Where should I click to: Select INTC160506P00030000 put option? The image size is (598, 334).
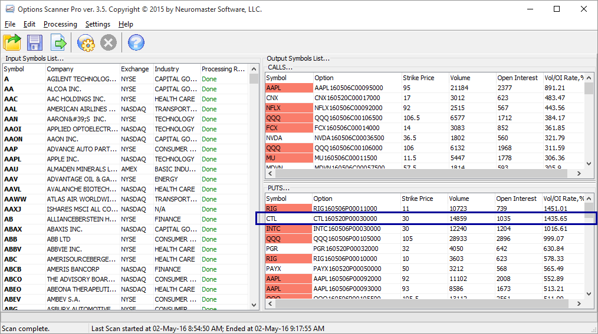coord(347,229)
